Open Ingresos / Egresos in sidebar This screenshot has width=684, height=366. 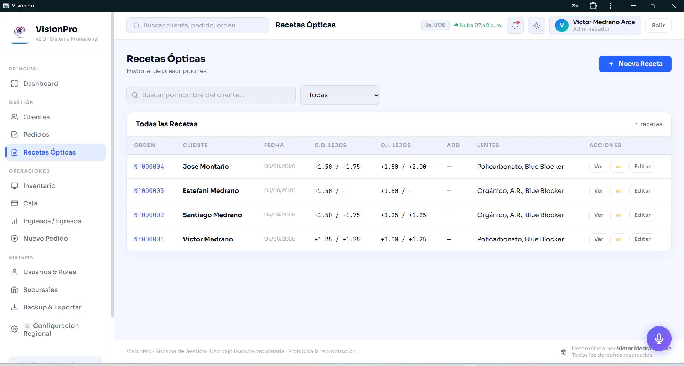(x=56, y=221)
